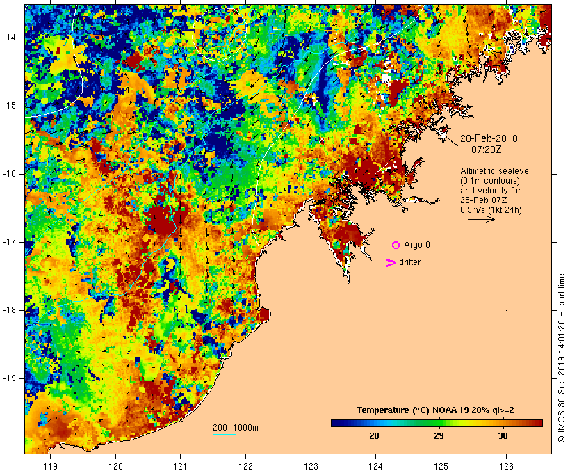Click the date text '28-Feb-2018'
The width and height of the screenshot is (570, 473).
(489, 138)
